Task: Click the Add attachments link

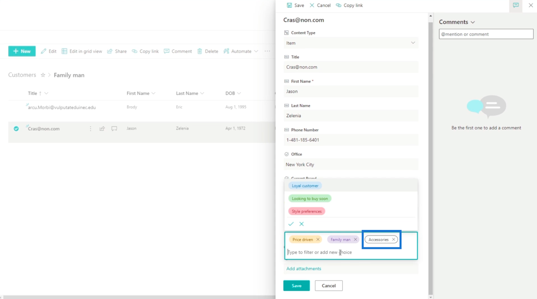Action: click(x=304, y=269)
